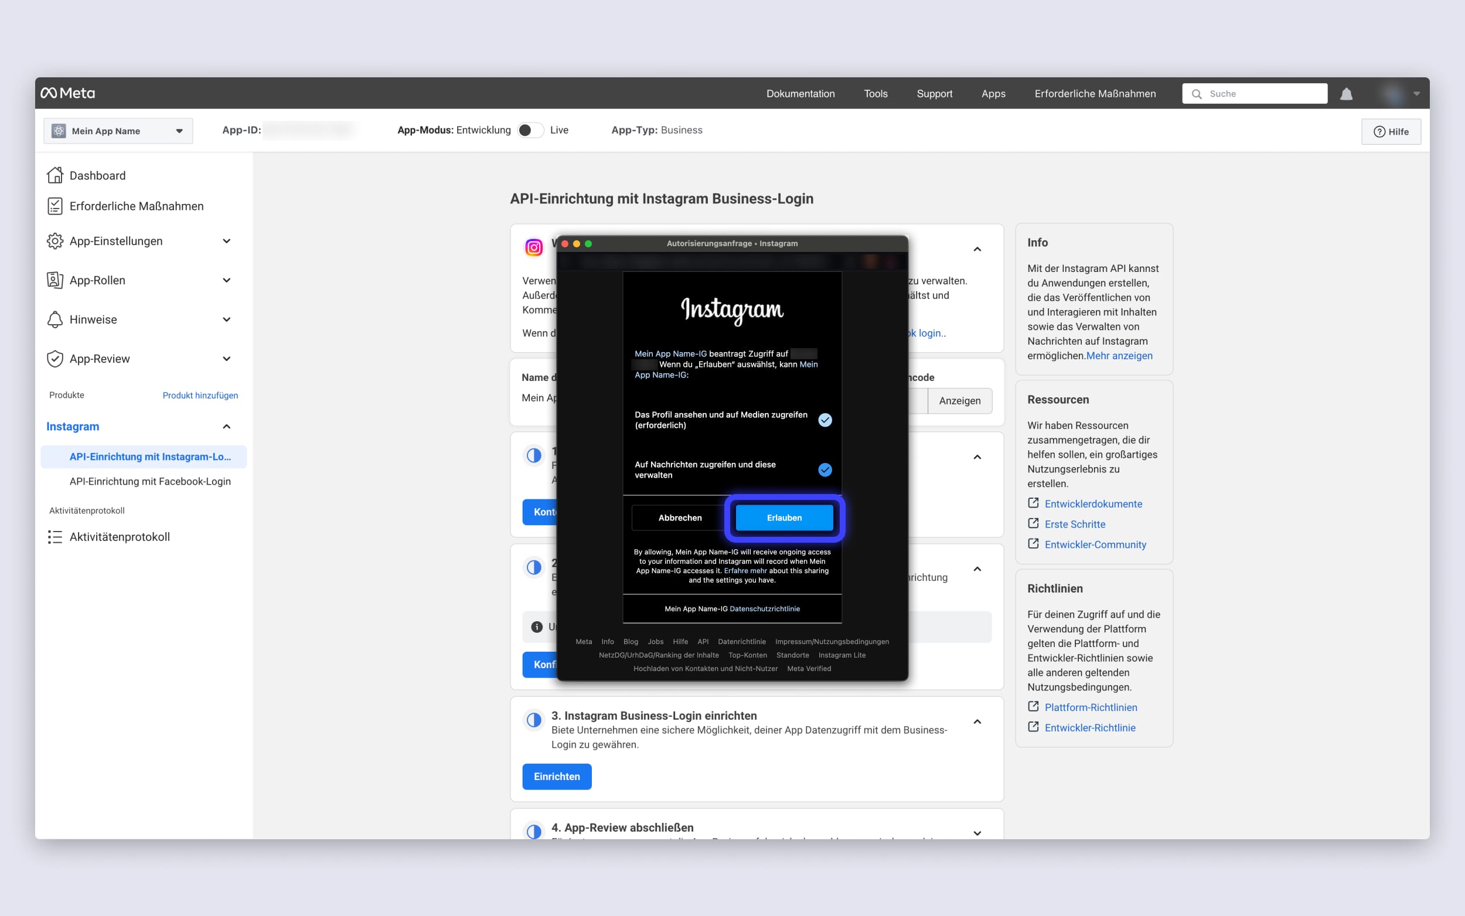Collapse the top Instagram intro card
This screenshot has height=916, width=1465.
click(x=977, y=249)
